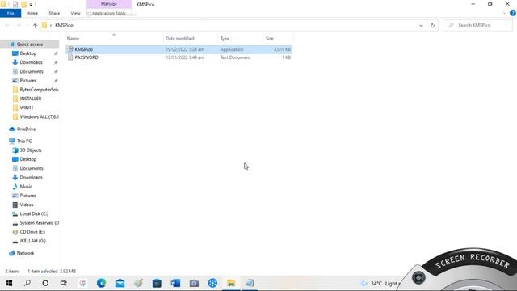Click New Folder quick access toolbar icon
The image size is (517, 291).
point(23,5)
